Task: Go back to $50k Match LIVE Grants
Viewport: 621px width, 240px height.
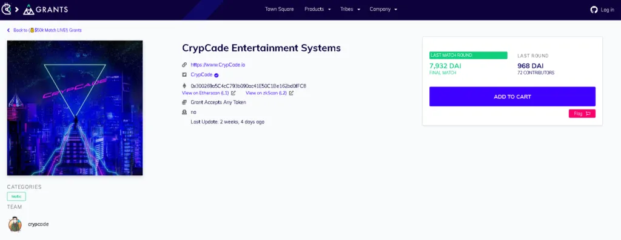Action: pyautogui.click(x=47, y=30)
